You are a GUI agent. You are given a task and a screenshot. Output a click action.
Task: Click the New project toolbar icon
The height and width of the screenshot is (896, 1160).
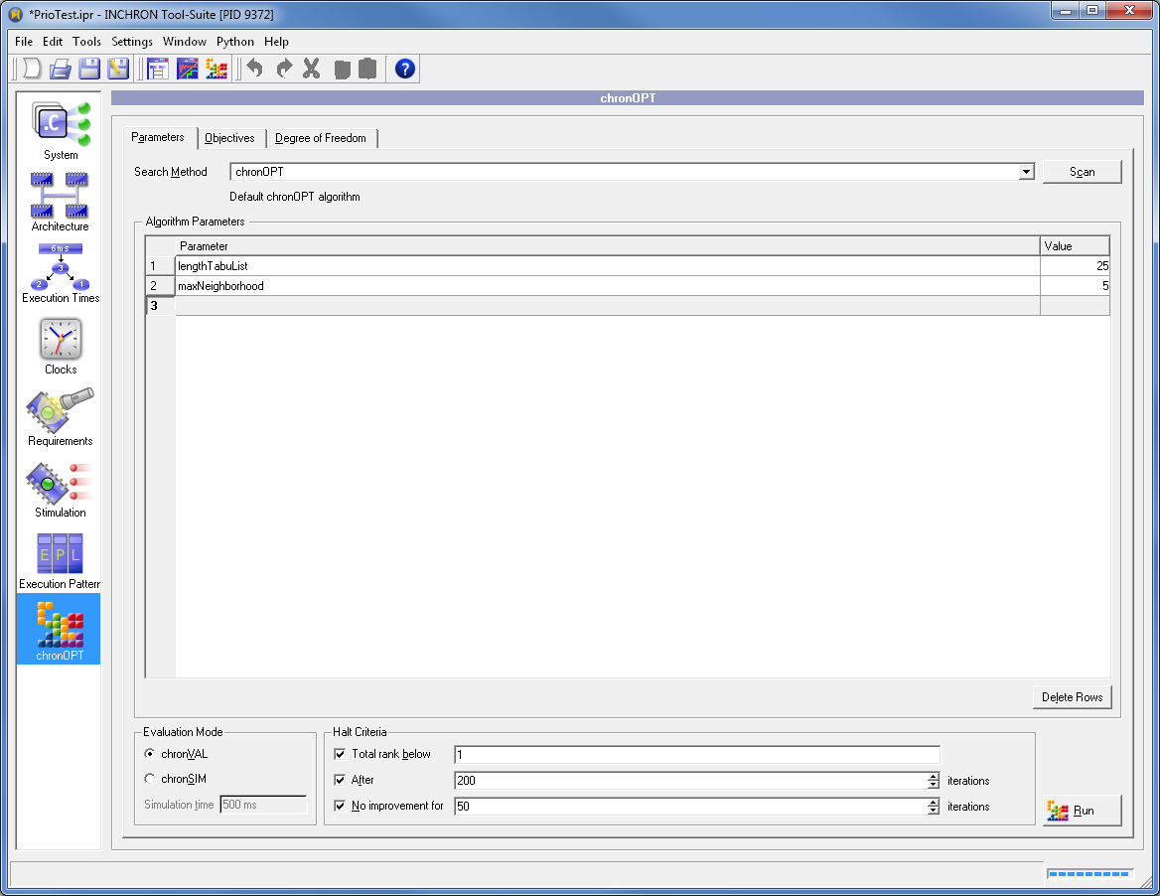pos(32,69)
